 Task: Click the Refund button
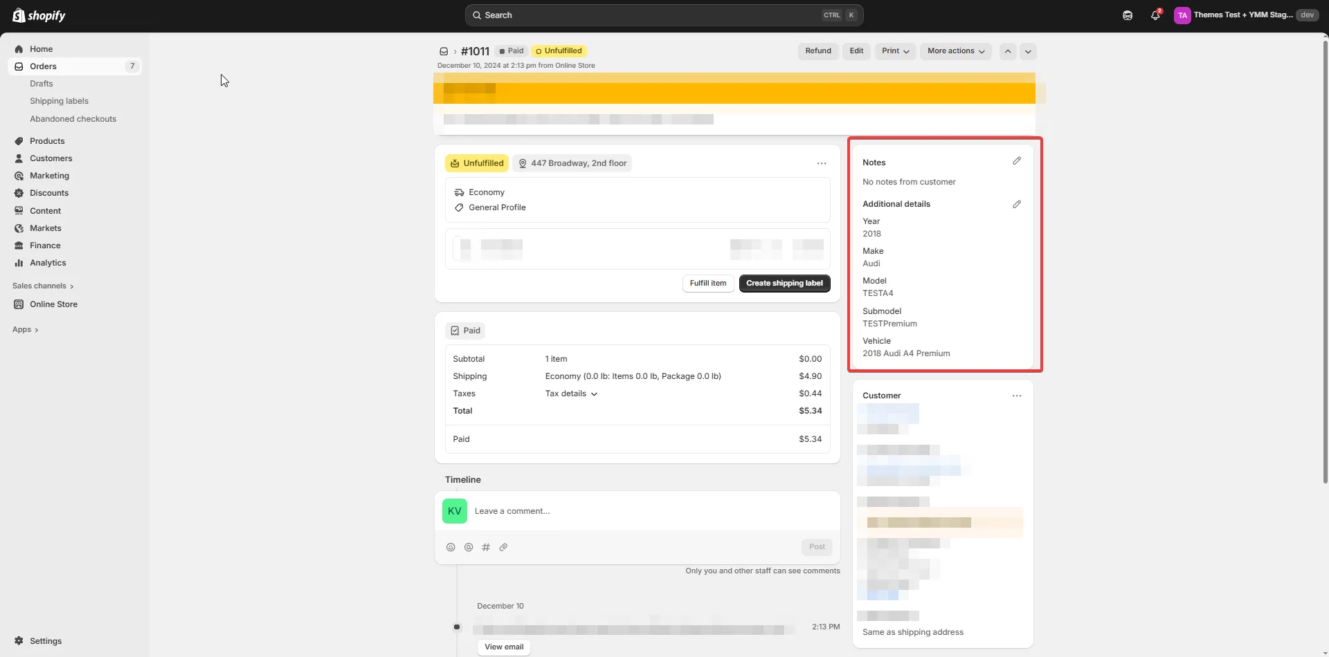tap(817, 51)
